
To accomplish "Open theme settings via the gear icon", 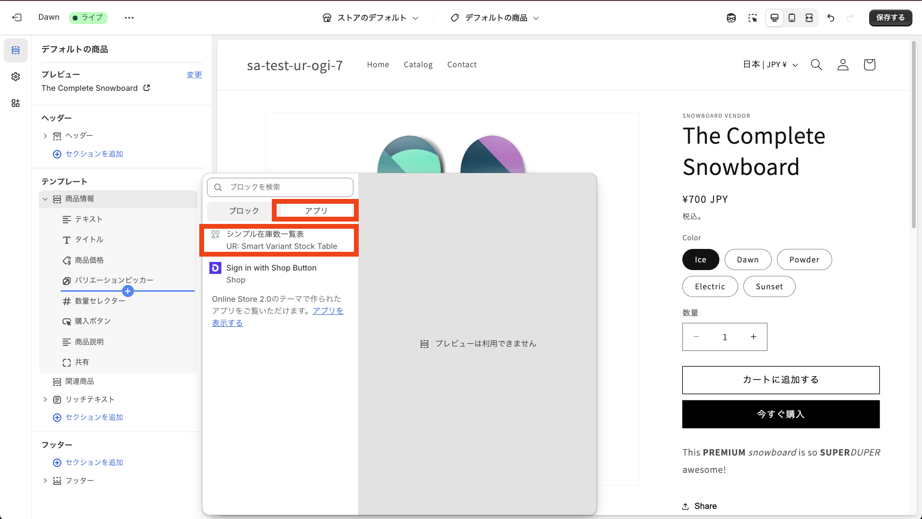I will coord(16,76).
